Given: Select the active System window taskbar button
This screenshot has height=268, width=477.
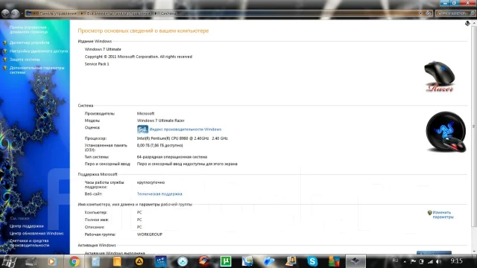Looking at the screenshot, I should 356,261.
